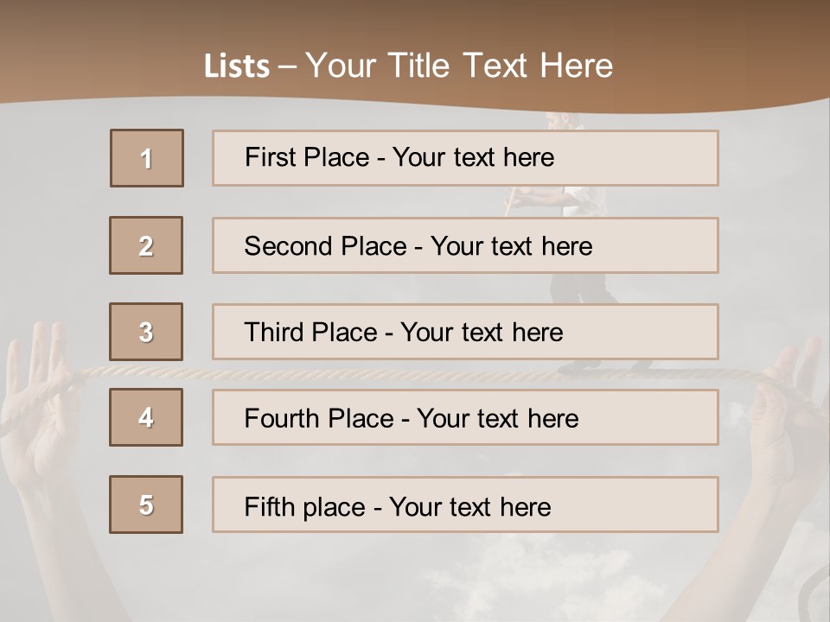Click the bold word Lists in title
Screen dimensions: 830x622
point(237,67)
